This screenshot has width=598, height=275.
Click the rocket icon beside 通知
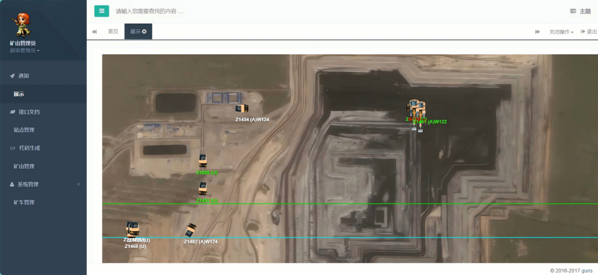13,76
